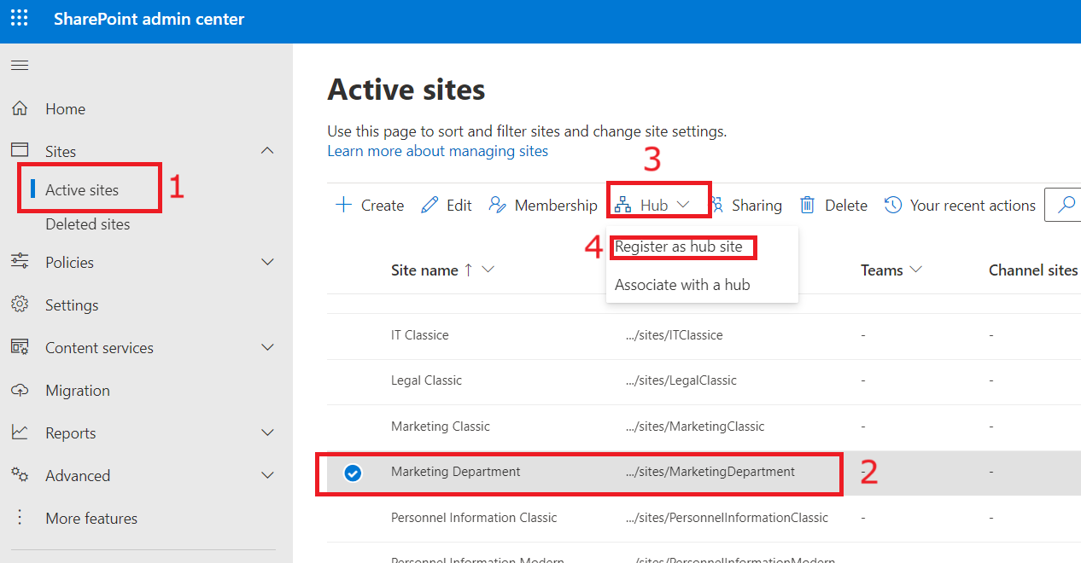
Task: Choose Register as hub site
Action: click(678, 247)
